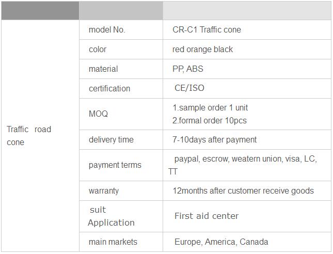
Task: Click the 'color' row label
Action: [x=98, y=49]
